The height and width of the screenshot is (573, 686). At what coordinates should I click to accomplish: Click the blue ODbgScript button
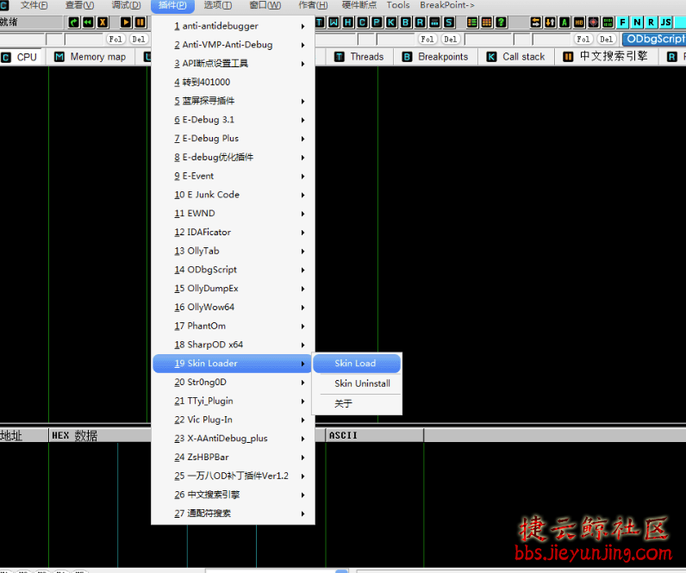pos(654,40)
